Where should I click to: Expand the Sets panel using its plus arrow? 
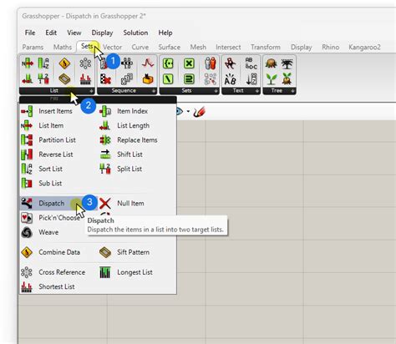pos(216,91)
